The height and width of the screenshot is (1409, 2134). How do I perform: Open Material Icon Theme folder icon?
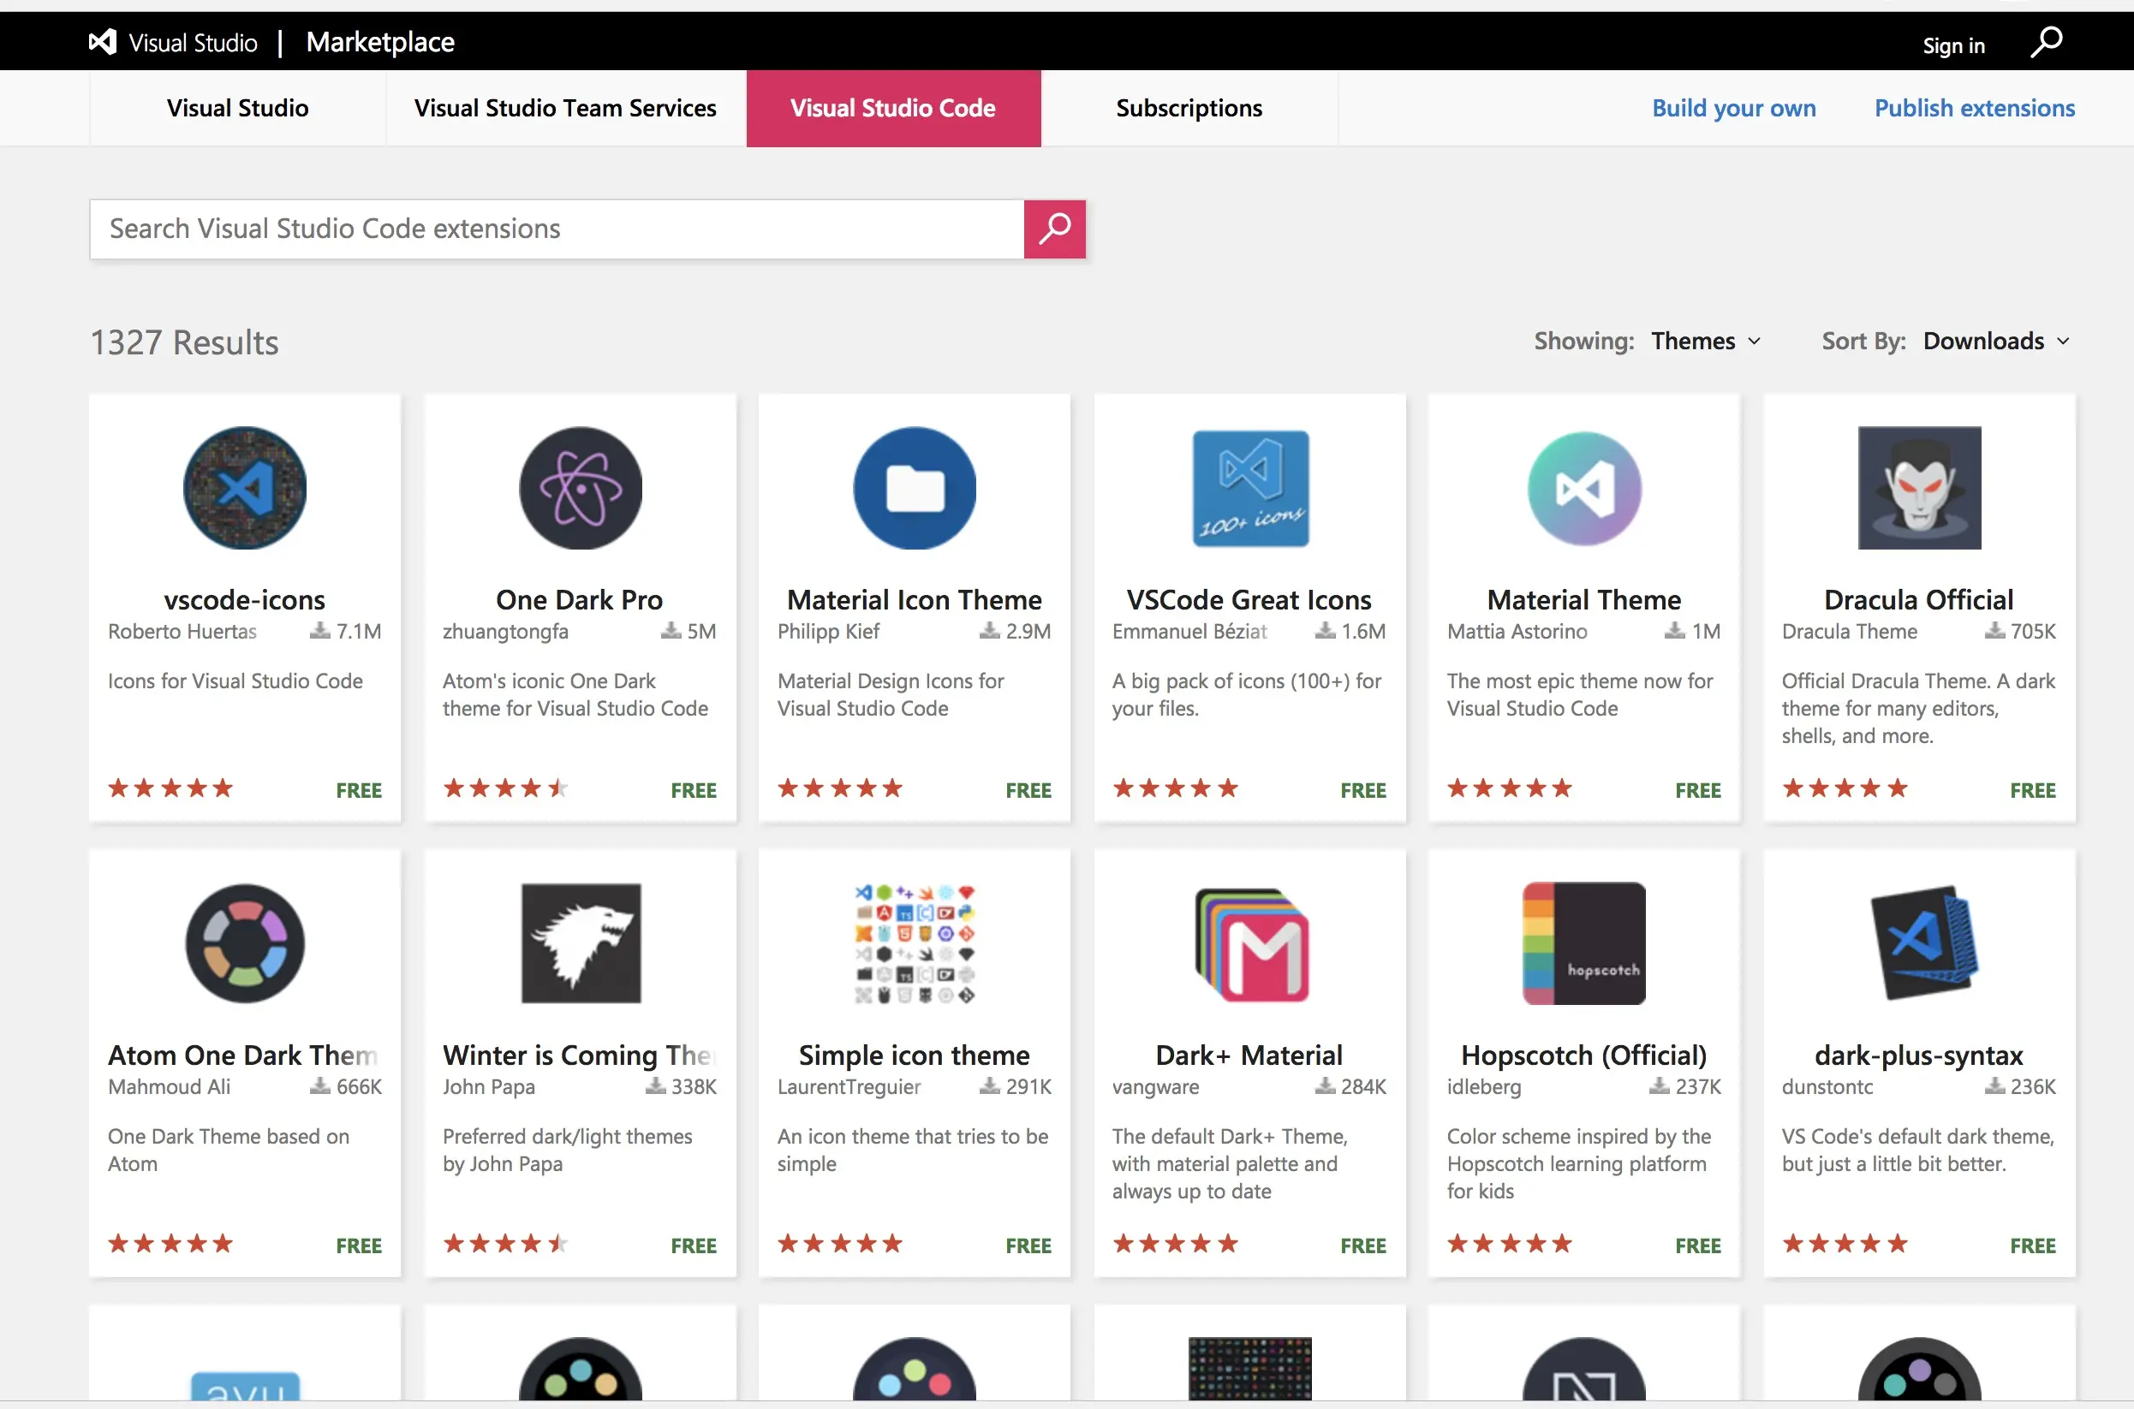pyautogui.click(x=915, y=488)
